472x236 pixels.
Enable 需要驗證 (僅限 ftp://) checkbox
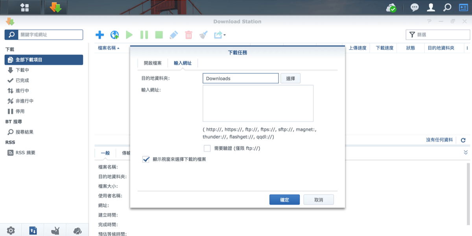(207, 149)
